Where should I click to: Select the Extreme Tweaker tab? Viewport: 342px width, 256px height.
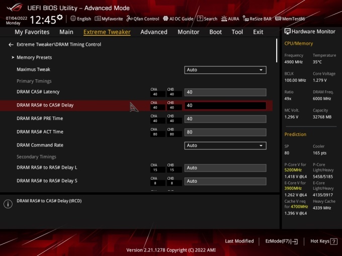(x=107, y=32)
